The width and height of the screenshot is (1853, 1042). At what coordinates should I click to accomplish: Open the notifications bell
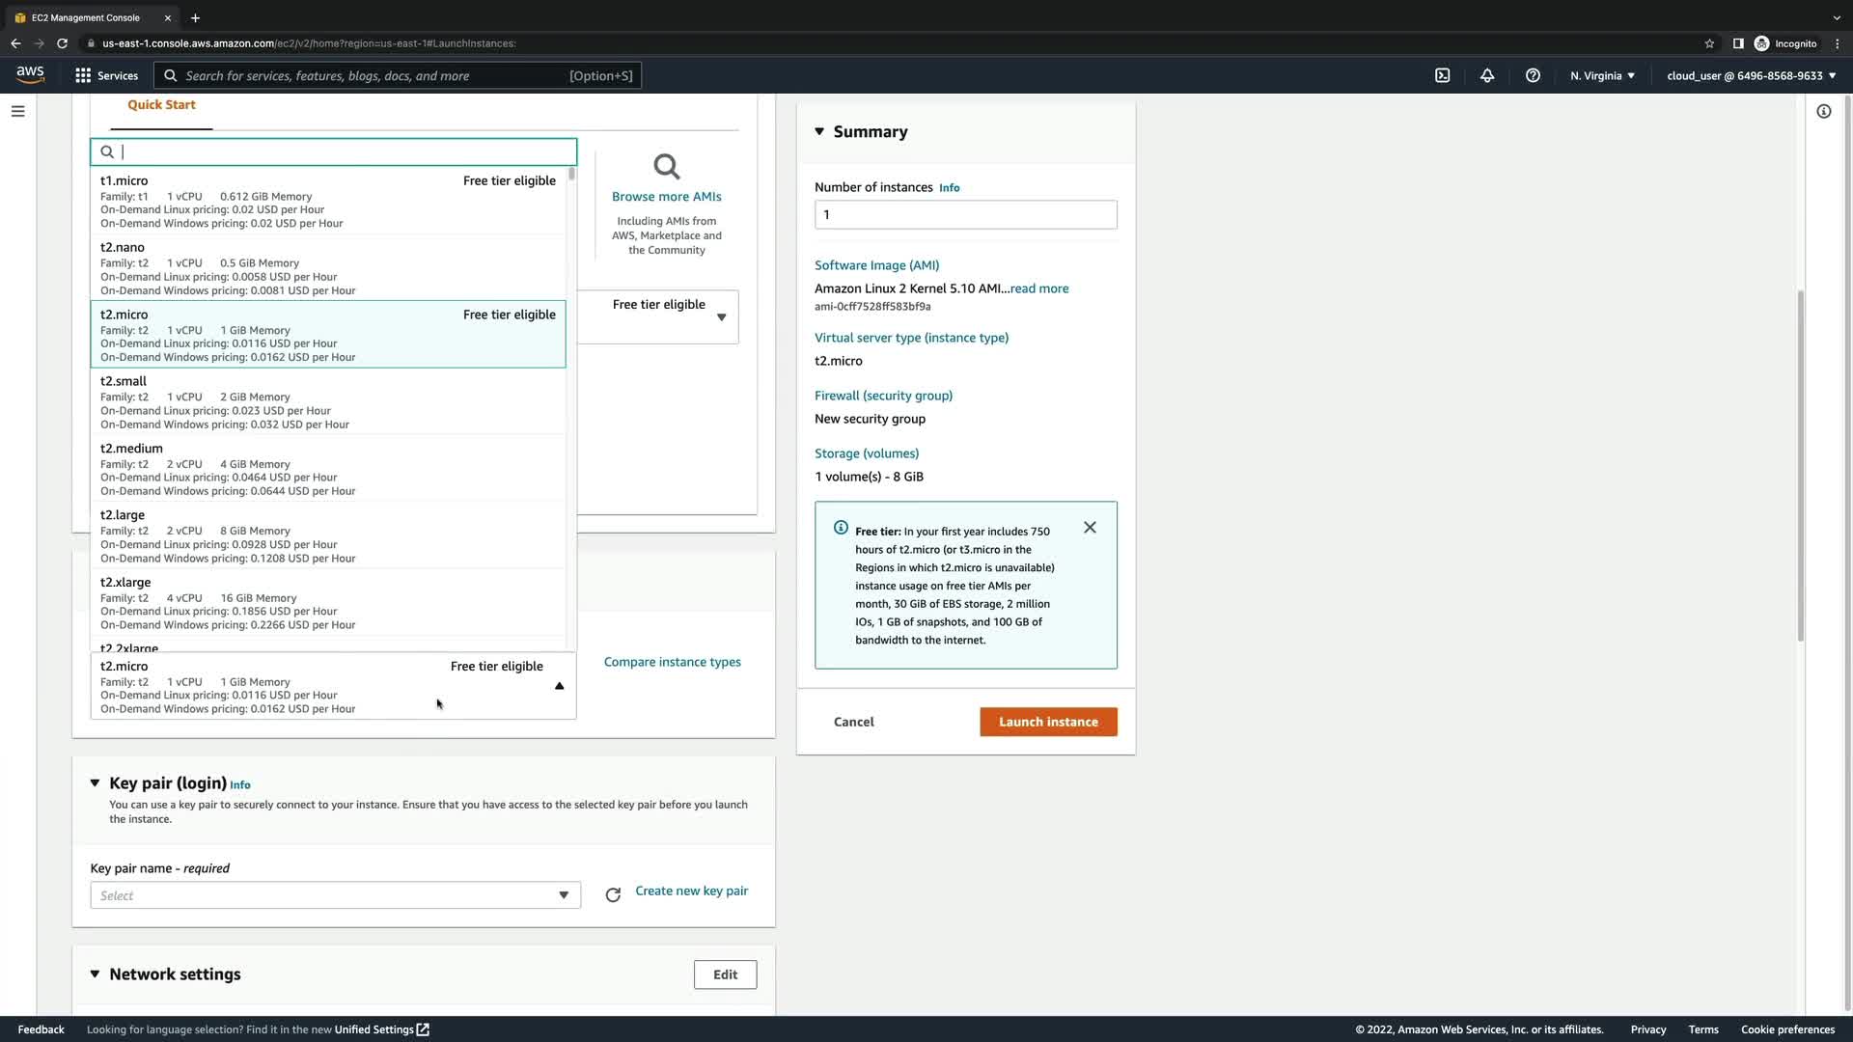click(1487, 75)
